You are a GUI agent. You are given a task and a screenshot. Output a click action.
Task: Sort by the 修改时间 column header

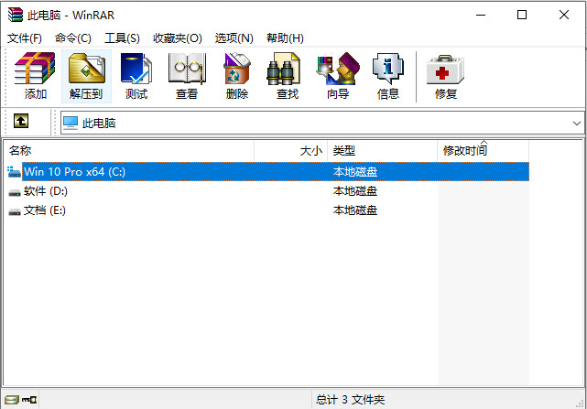pos(483,151)
